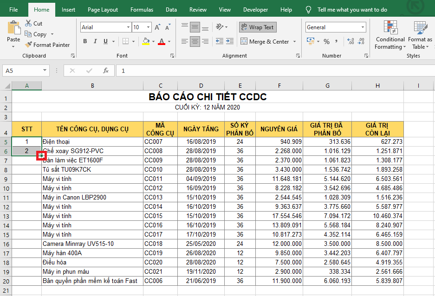Click Tell me what you want to do

tap(352, 10)
